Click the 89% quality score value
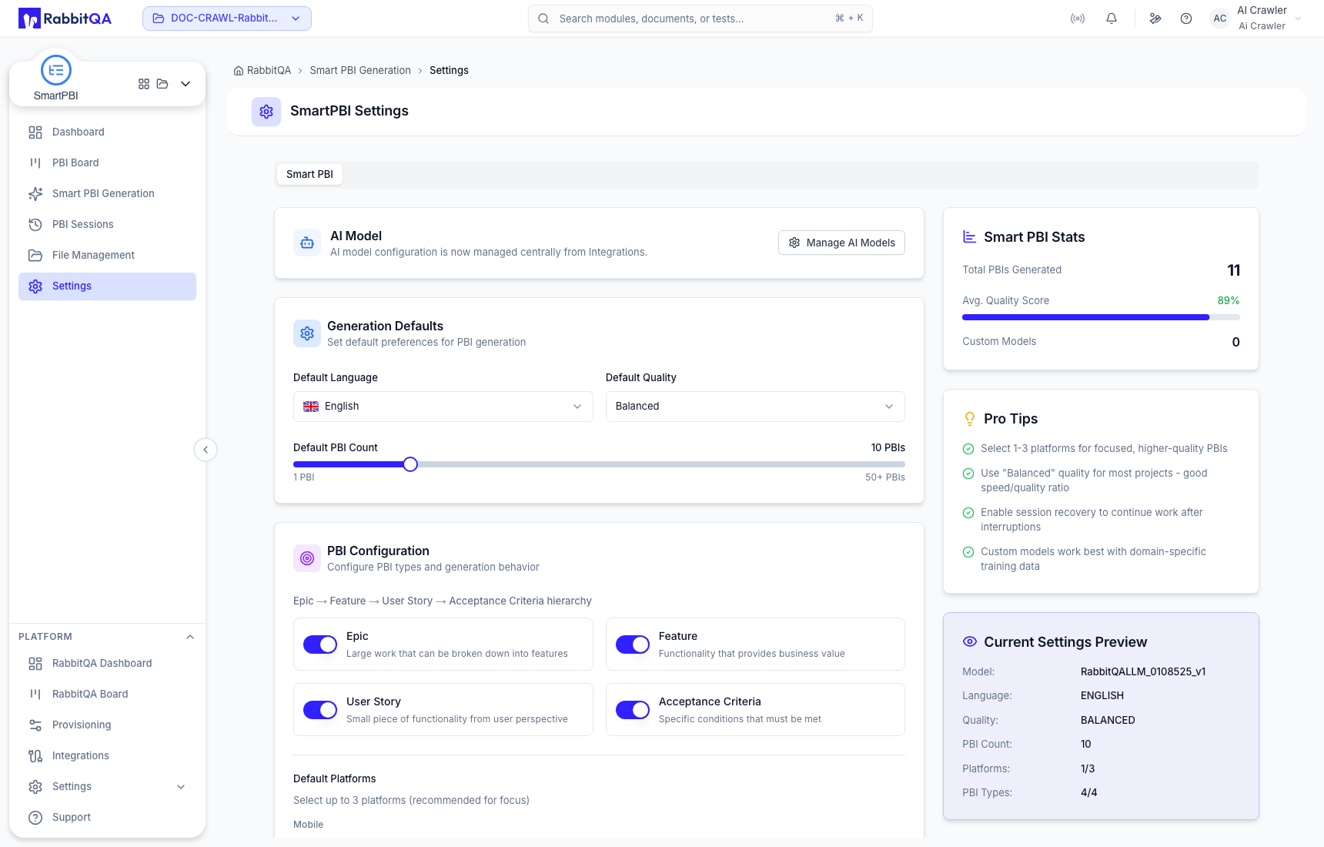The width and height of the screenshot is (1324, 847). [x=1229, y=301]
